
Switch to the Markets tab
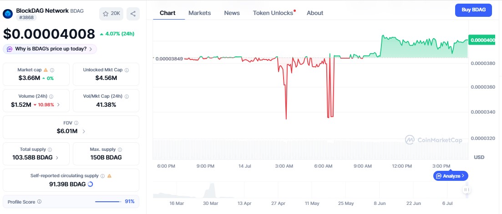click(x=199, y=13)
